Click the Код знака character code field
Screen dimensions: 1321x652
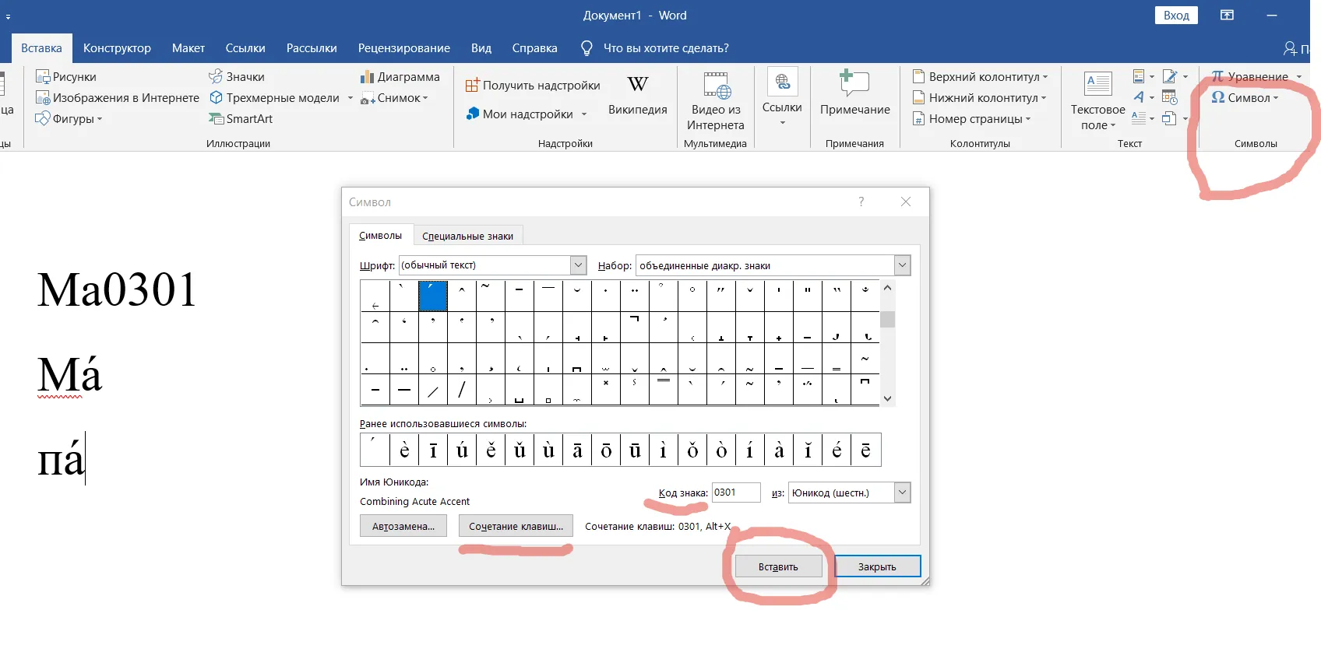pyautogui.click(x=736, y=493)
